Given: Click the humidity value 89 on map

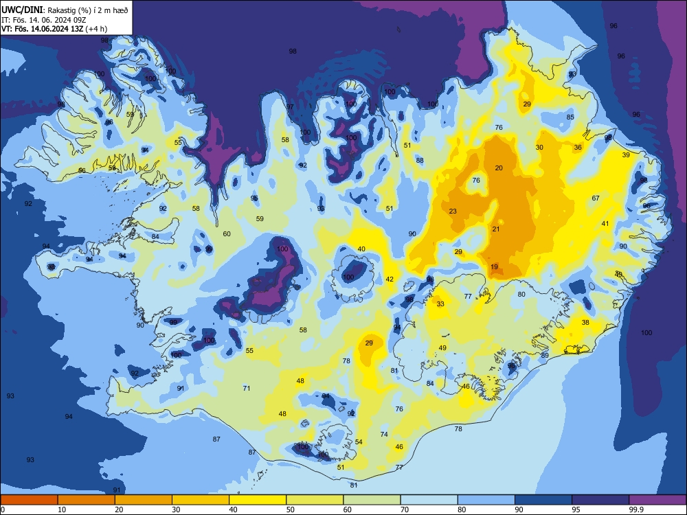Looking at the screenshot, I should point(545,355).
